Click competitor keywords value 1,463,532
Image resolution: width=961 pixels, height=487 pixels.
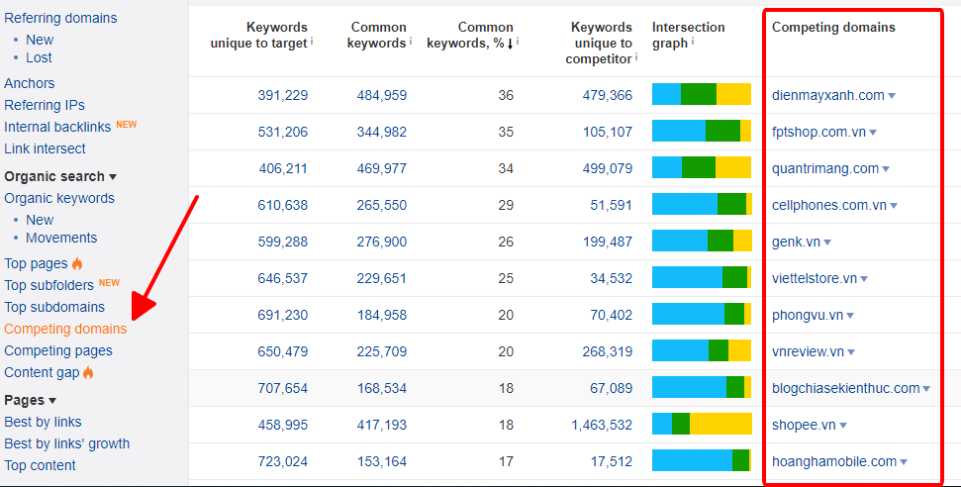coord(602,425)
